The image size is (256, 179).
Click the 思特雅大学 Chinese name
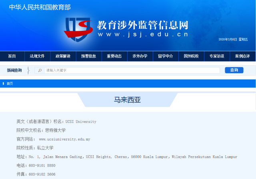(x=55, y=130)
